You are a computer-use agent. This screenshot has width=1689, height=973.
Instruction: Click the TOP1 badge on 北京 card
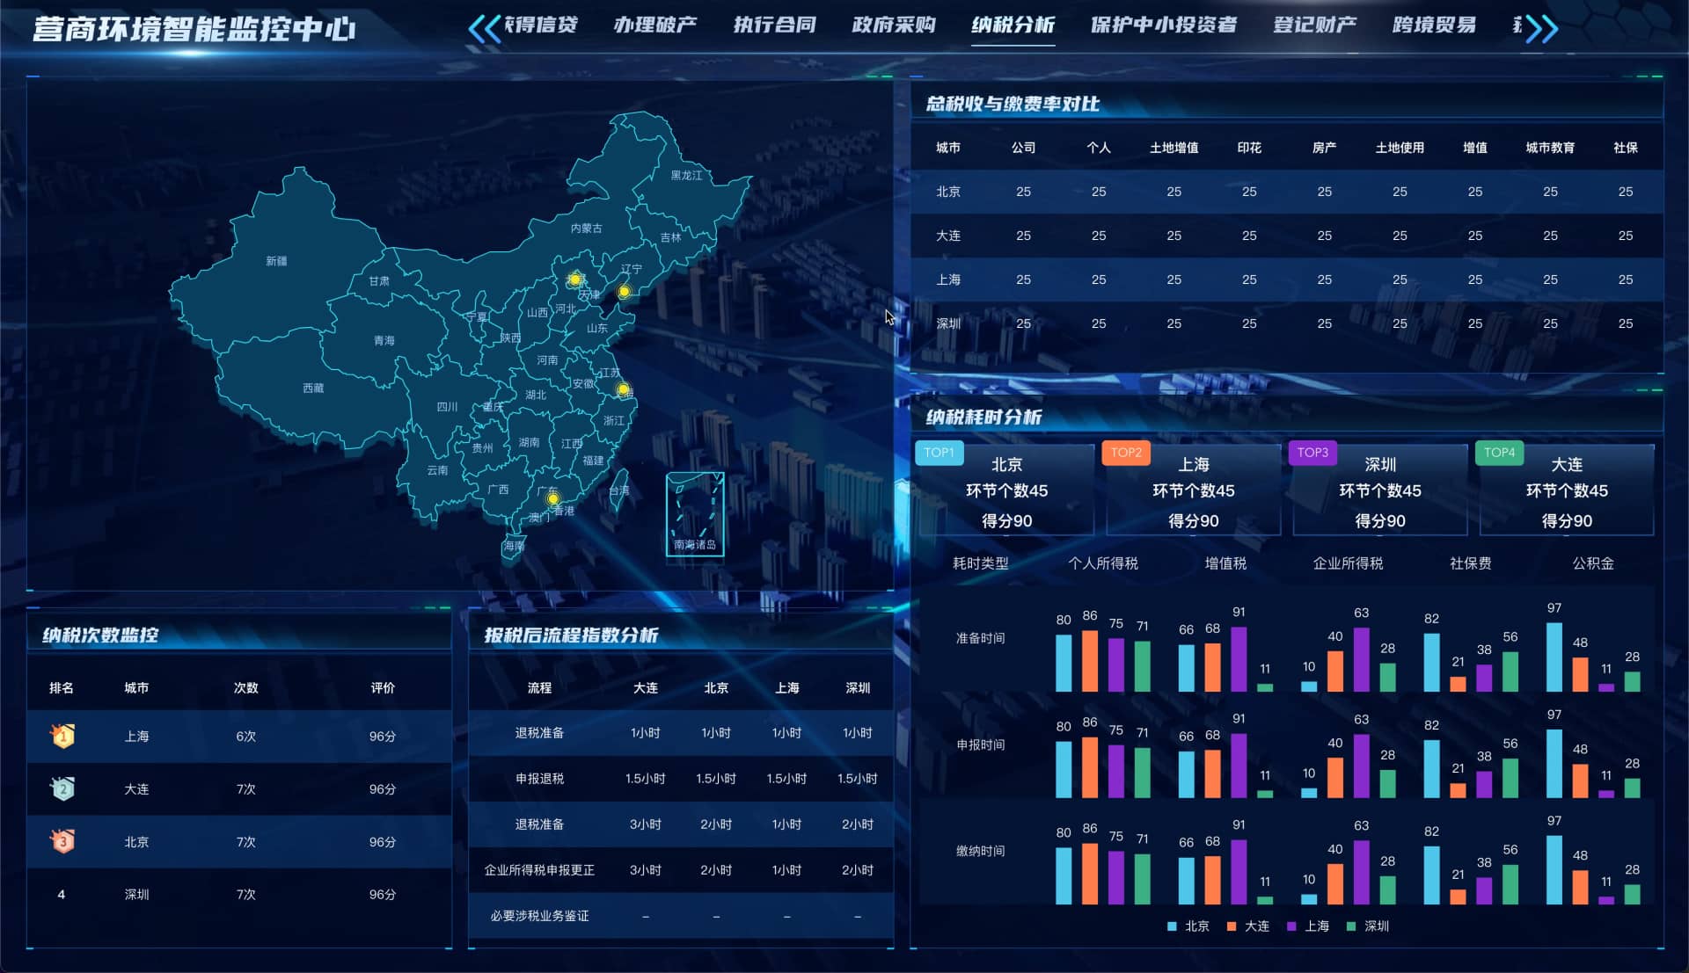coord(939,453)
